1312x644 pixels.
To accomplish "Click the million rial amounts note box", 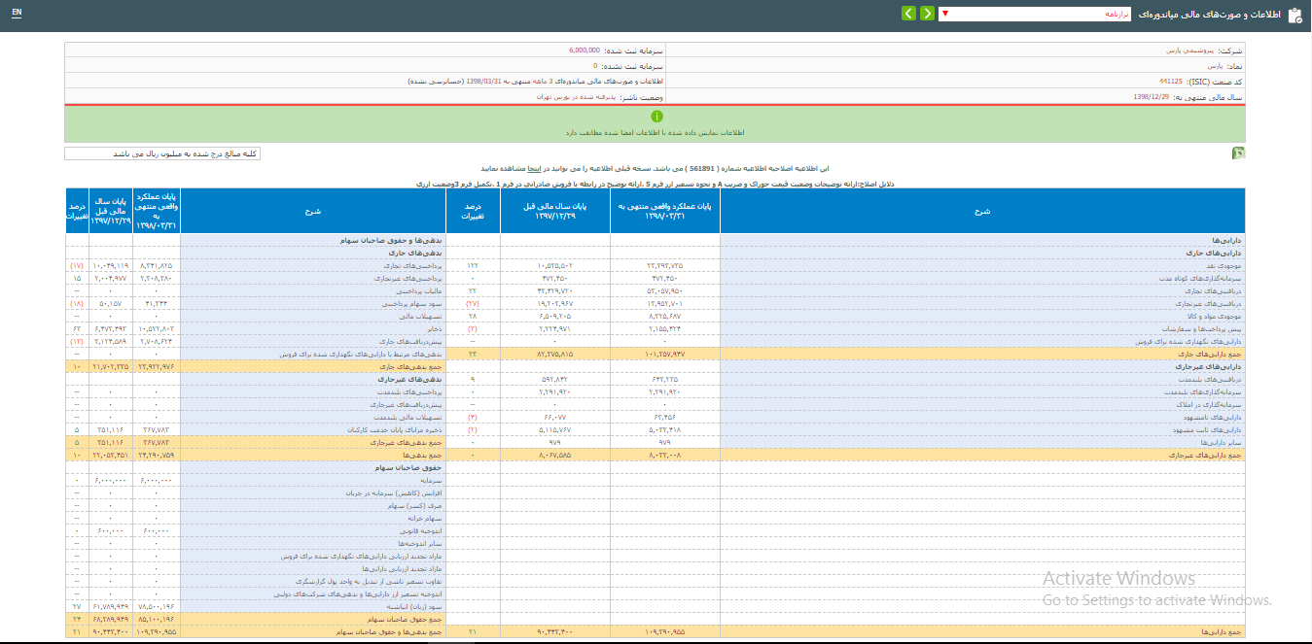I will [162, 153].
